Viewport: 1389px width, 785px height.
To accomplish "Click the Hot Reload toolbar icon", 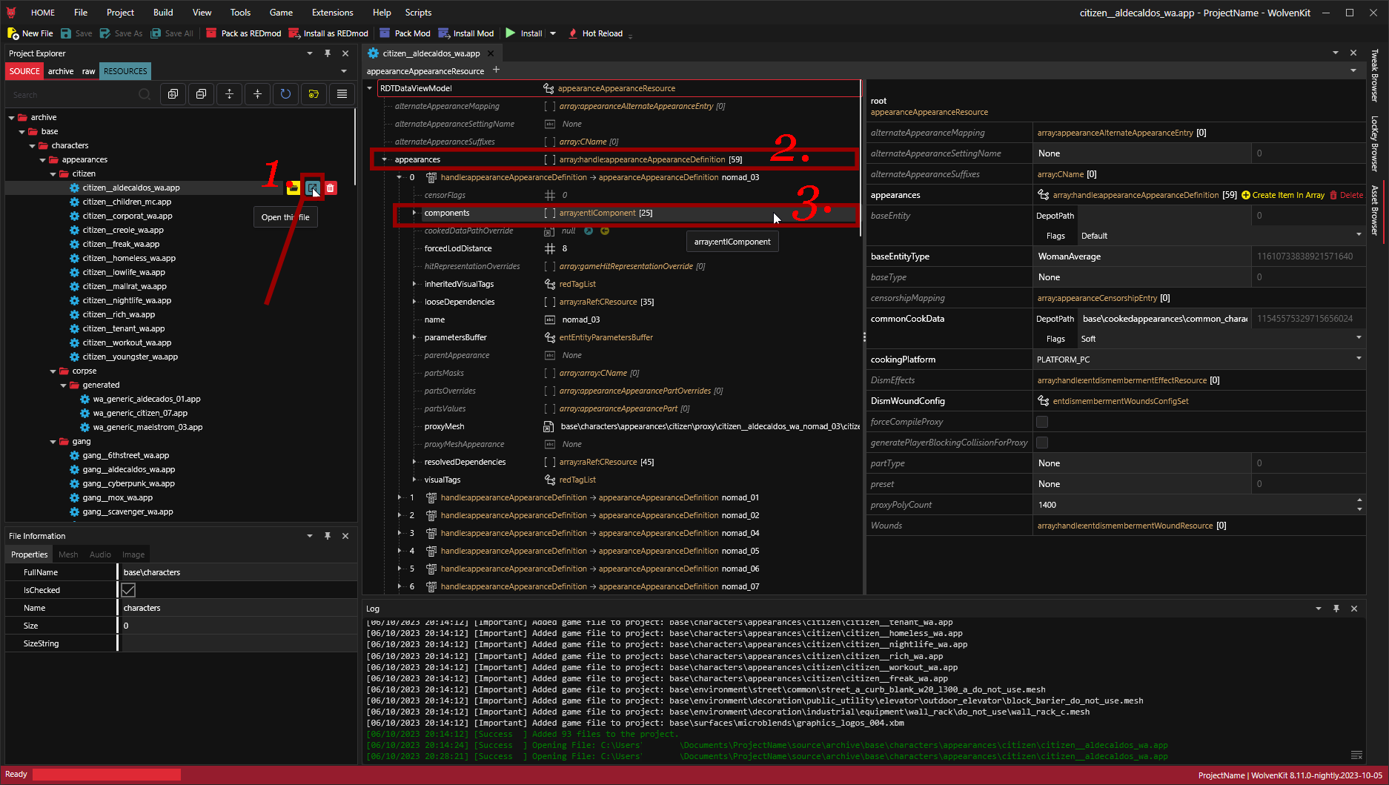I will (x=573, y=33).
